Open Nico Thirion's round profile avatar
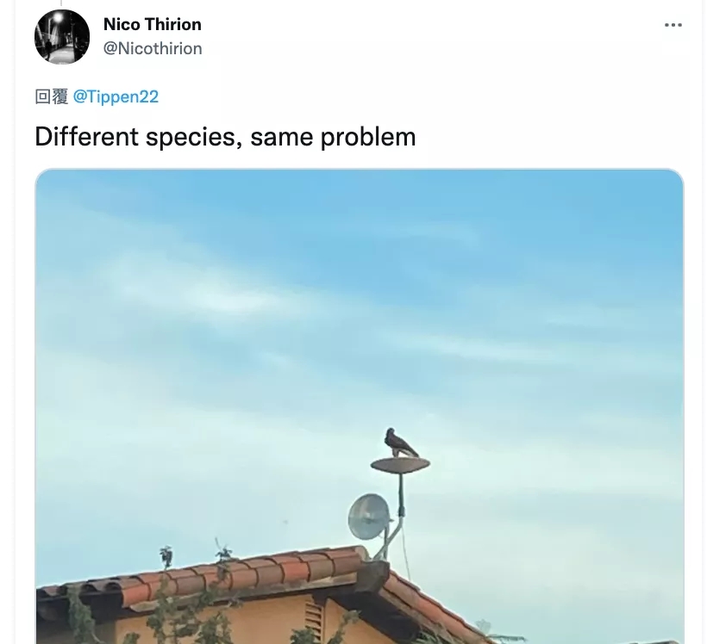The height and width of the screenshot is (644, 707). tap(62, 36)
